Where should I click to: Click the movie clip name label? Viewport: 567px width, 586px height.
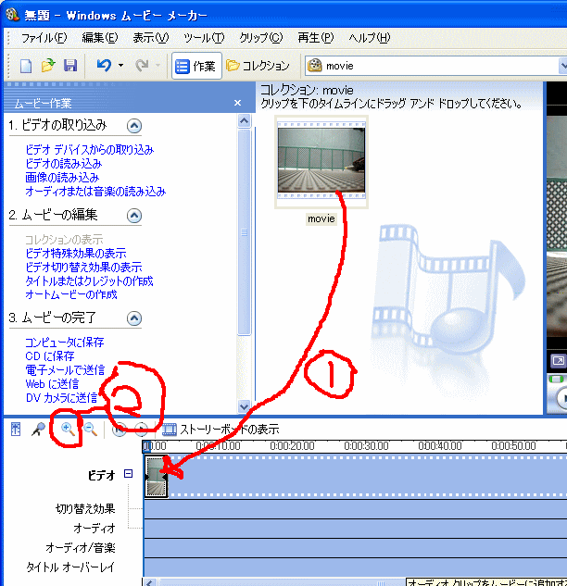(321, 219)
